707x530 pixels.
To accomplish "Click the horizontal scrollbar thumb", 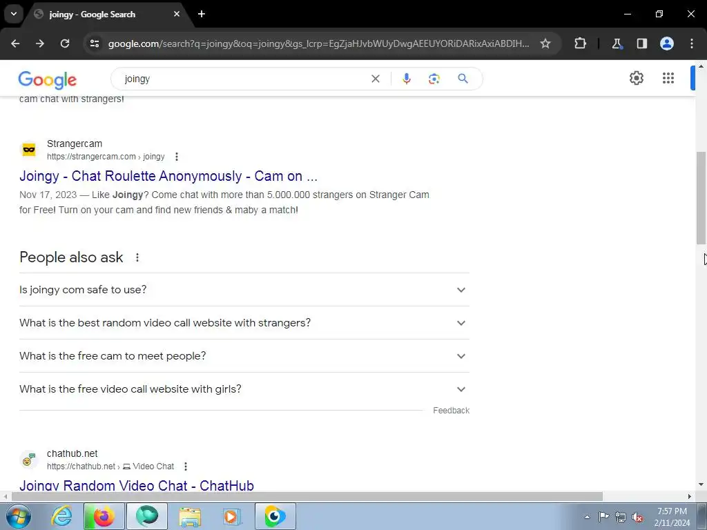I will click(307, 496).
